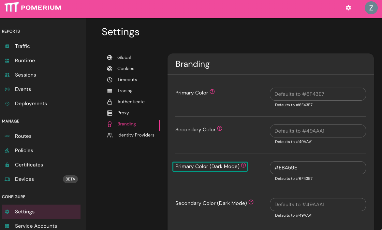Click the Primary Color input field
Image resolution: width=382 pixels, height=230 pixels.
pos(318,94)
